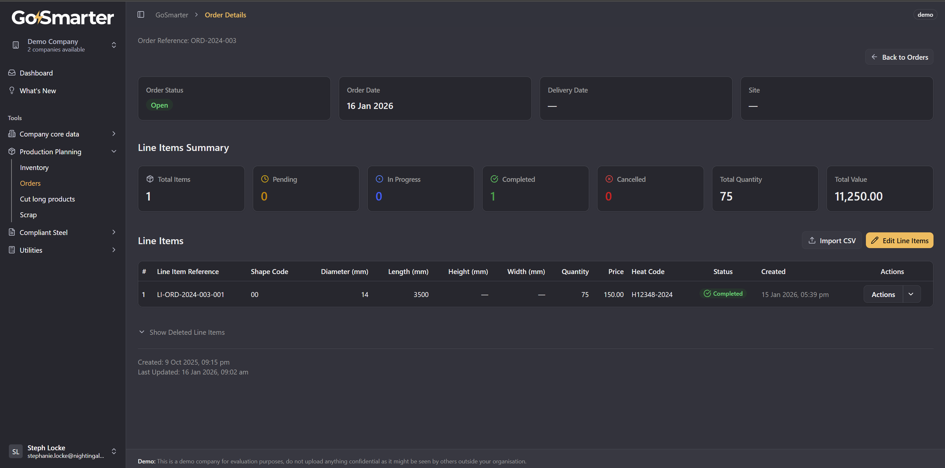Open the Actions dropdown arrow for line item

[x=911, y=294]
